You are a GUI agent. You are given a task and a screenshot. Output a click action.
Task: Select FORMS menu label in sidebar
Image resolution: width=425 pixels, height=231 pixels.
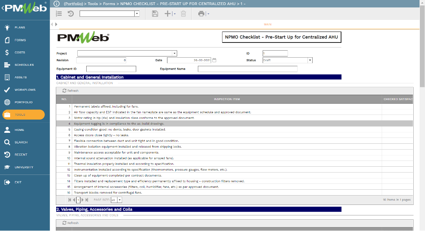20,40
